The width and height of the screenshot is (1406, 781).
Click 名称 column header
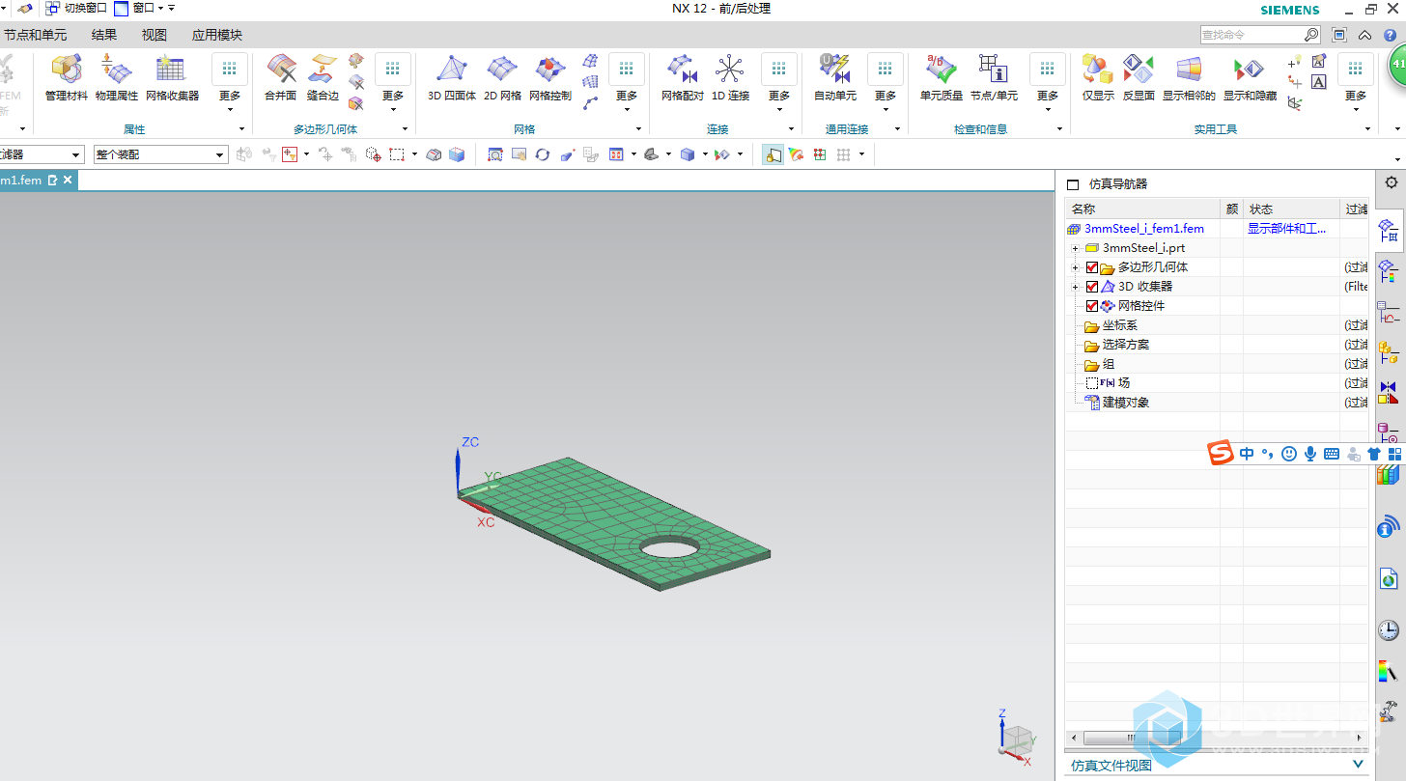[1142, 209]
